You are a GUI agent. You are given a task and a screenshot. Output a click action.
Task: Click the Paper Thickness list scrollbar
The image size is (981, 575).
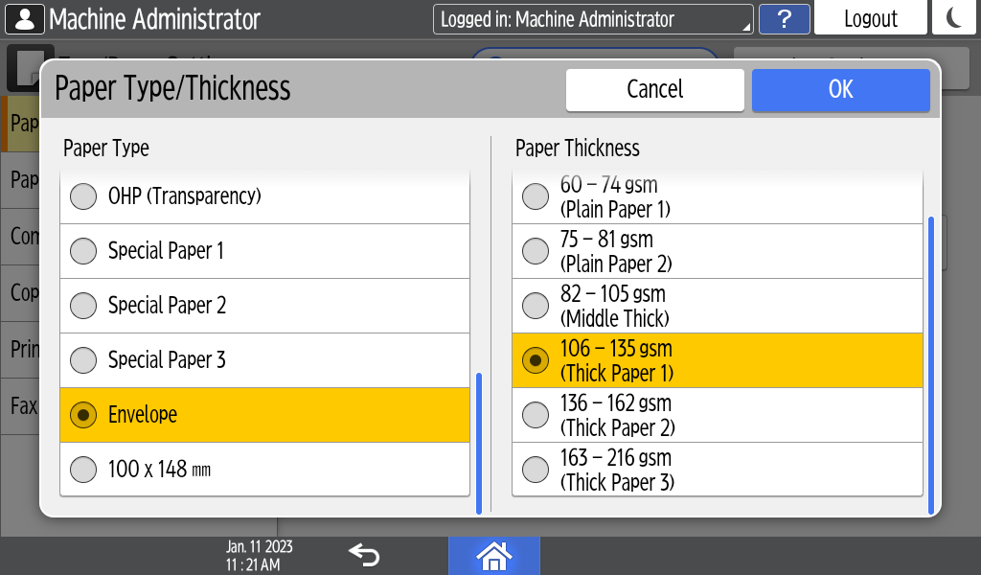pyautogui.click(x=930, y=364)
